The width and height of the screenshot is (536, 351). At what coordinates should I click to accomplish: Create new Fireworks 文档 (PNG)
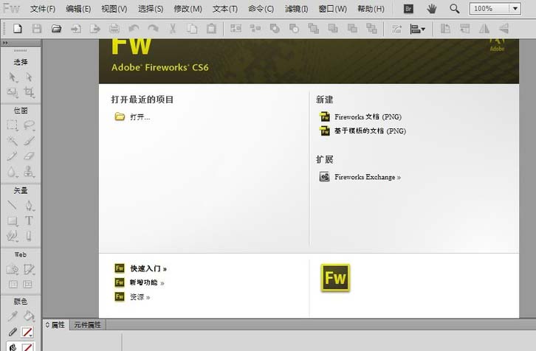(368, 117)
